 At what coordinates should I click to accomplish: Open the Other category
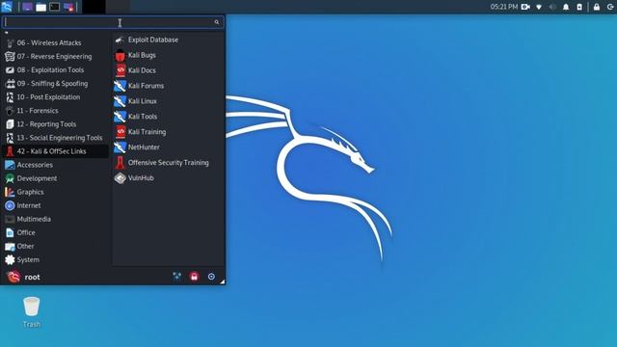[x=55, y=247]
